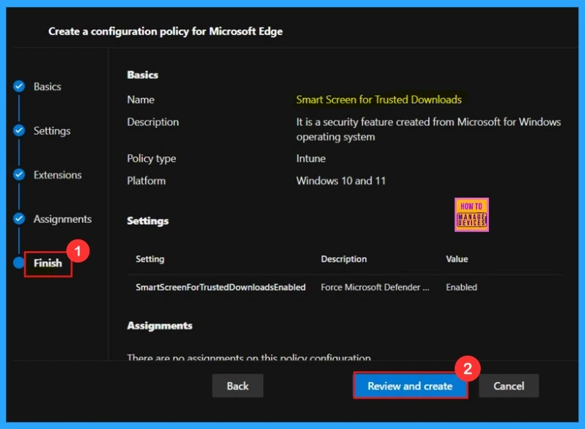585x429 pixels.
Task: Click the 'Settings' section heading in summary
Action: pos(148,221)
